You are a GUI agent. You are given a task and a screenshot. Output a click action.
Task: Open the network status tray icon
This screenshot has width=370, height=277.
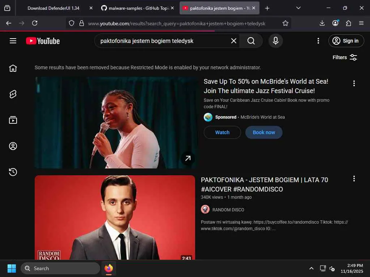click(x=323, y=268)
